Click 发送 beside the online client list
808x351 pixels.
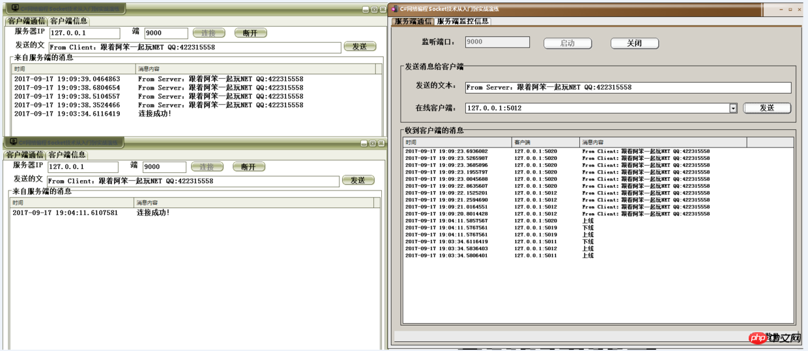(x=767, y=108)
